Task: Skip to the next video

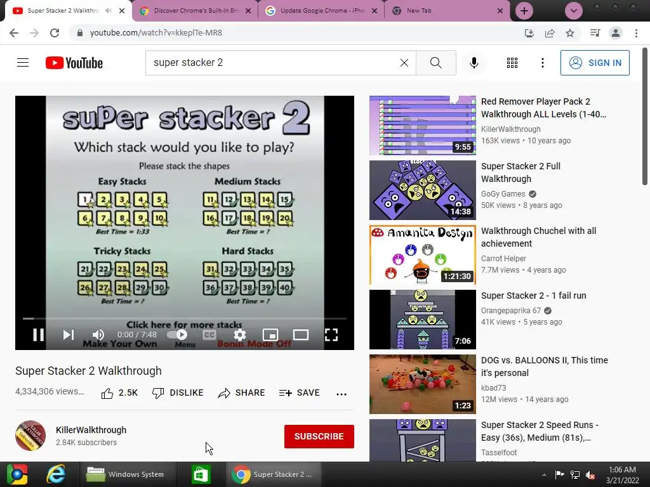Action: pyautogui.click(x=69, y=335)
